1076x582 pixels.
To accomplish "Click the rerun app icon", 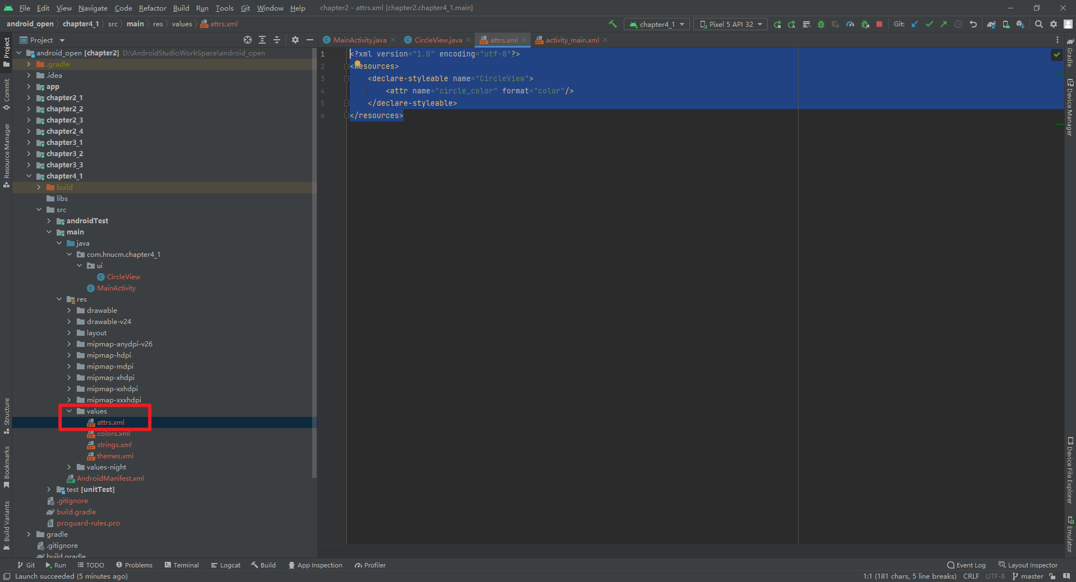I will point(777,24).
